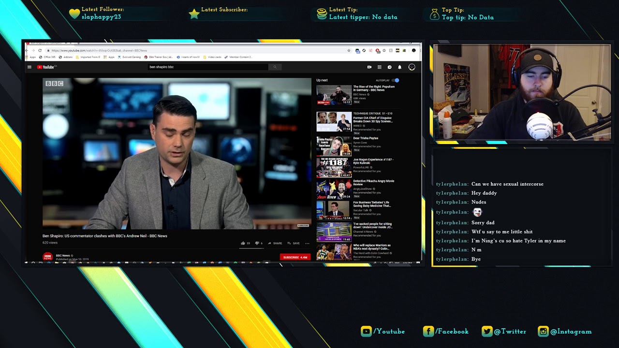619x348 pixels.
Task: Open the video's more actions ellipsis
Action: 307,243
